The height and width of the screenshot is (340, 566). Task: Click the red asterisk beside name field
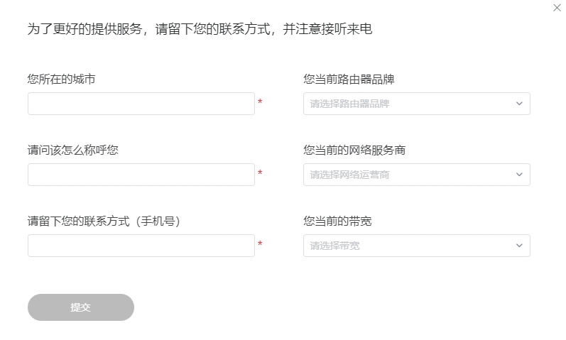260,173
